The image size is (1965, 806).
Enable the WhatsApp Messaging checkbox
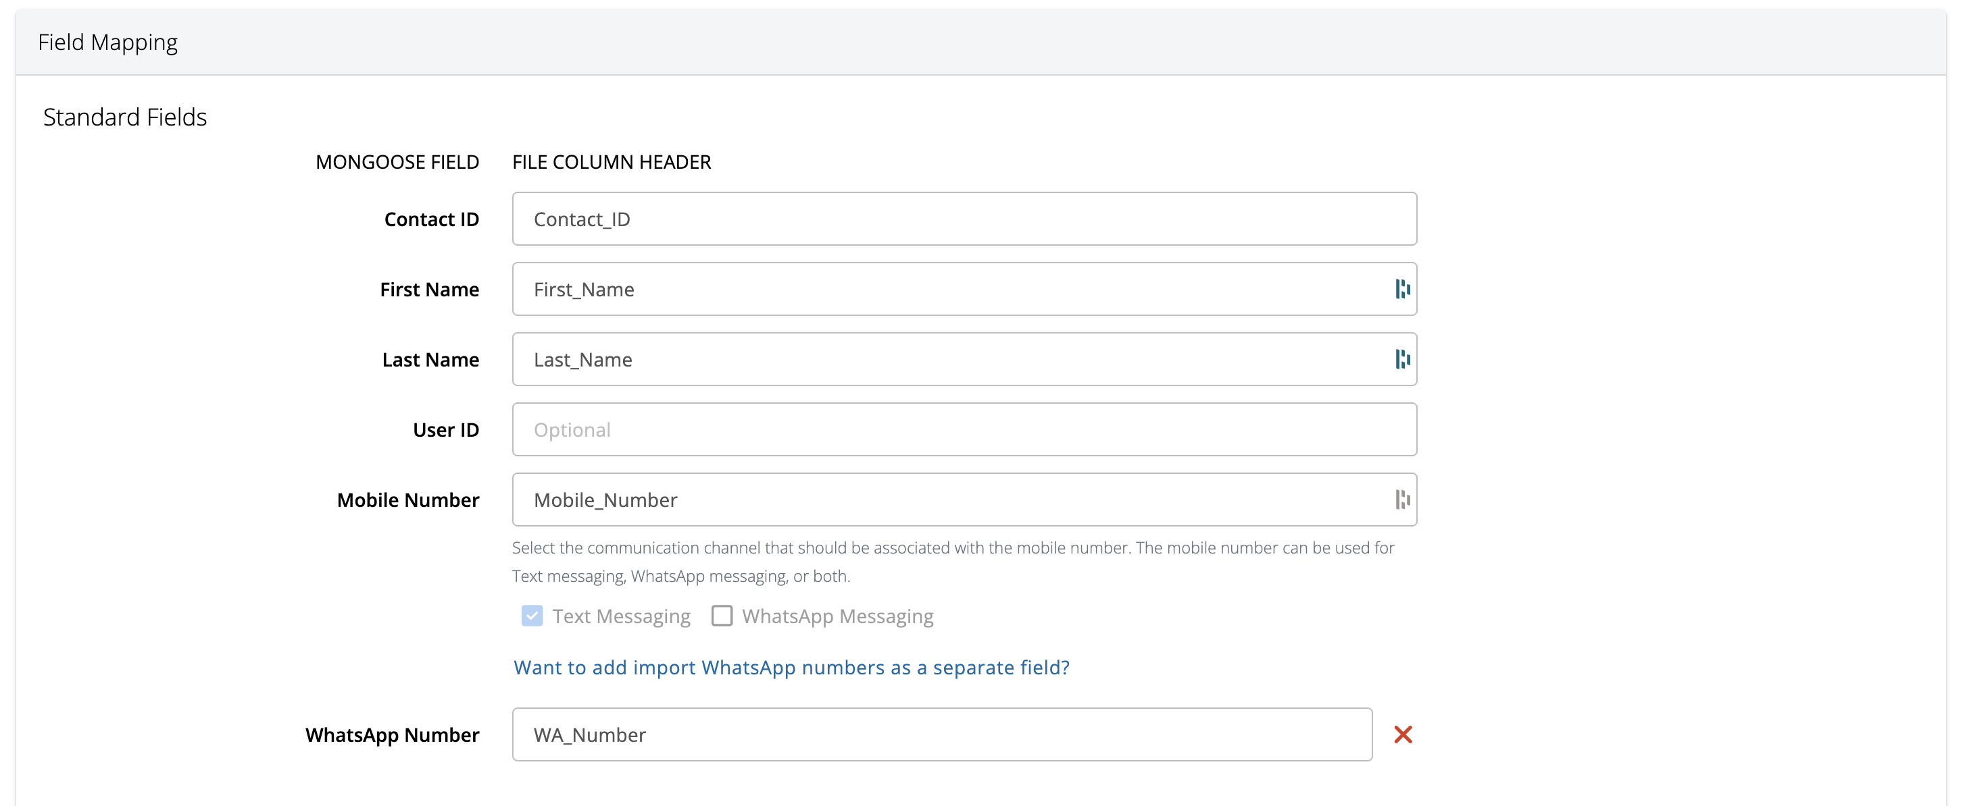721,616
